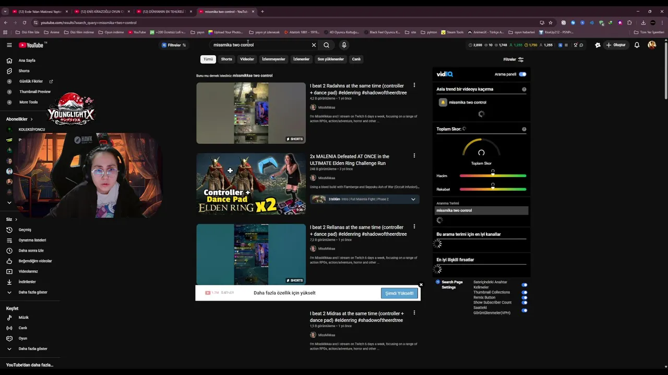Click the browser address bar URL
The width and height of the screenshot is (668, 375).
[89, 22]
